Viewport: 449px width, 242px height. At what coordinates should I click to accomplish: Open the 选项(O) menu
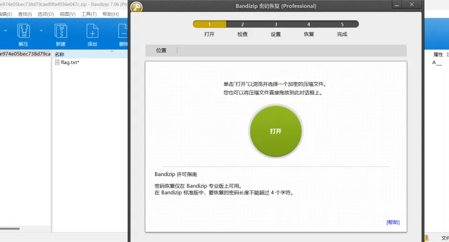46,14
